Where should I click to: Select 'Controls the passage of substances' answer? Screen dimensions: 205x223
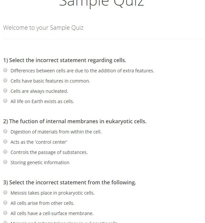pos(5,152)
